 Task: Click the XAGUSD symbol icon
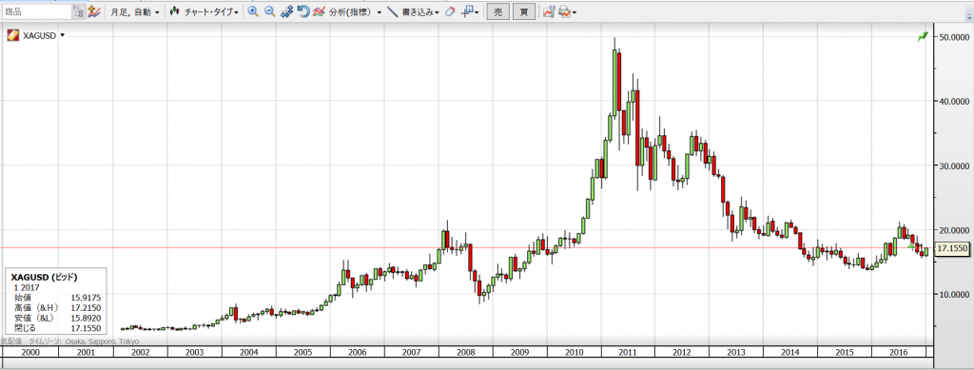click(12, 36)
